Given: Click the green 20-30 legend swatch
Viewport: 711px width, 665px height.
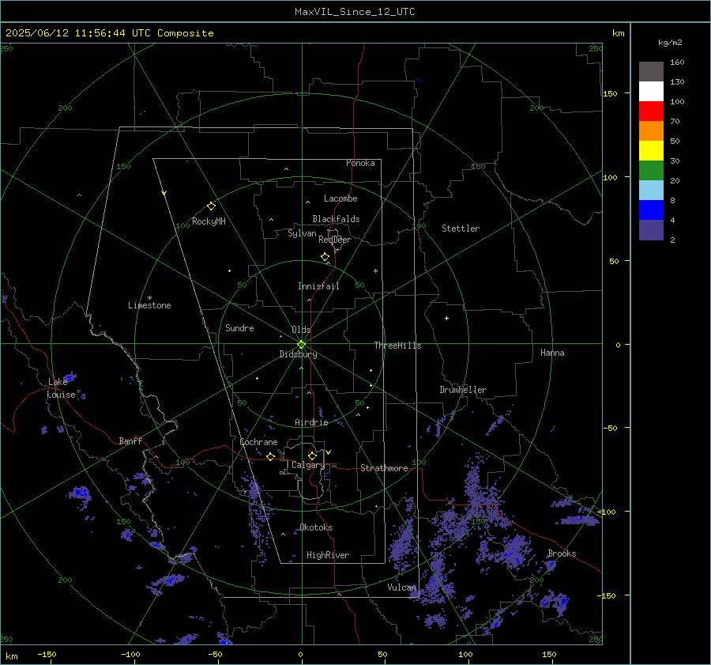Looking at the screenshot, I should coord(651,171).
